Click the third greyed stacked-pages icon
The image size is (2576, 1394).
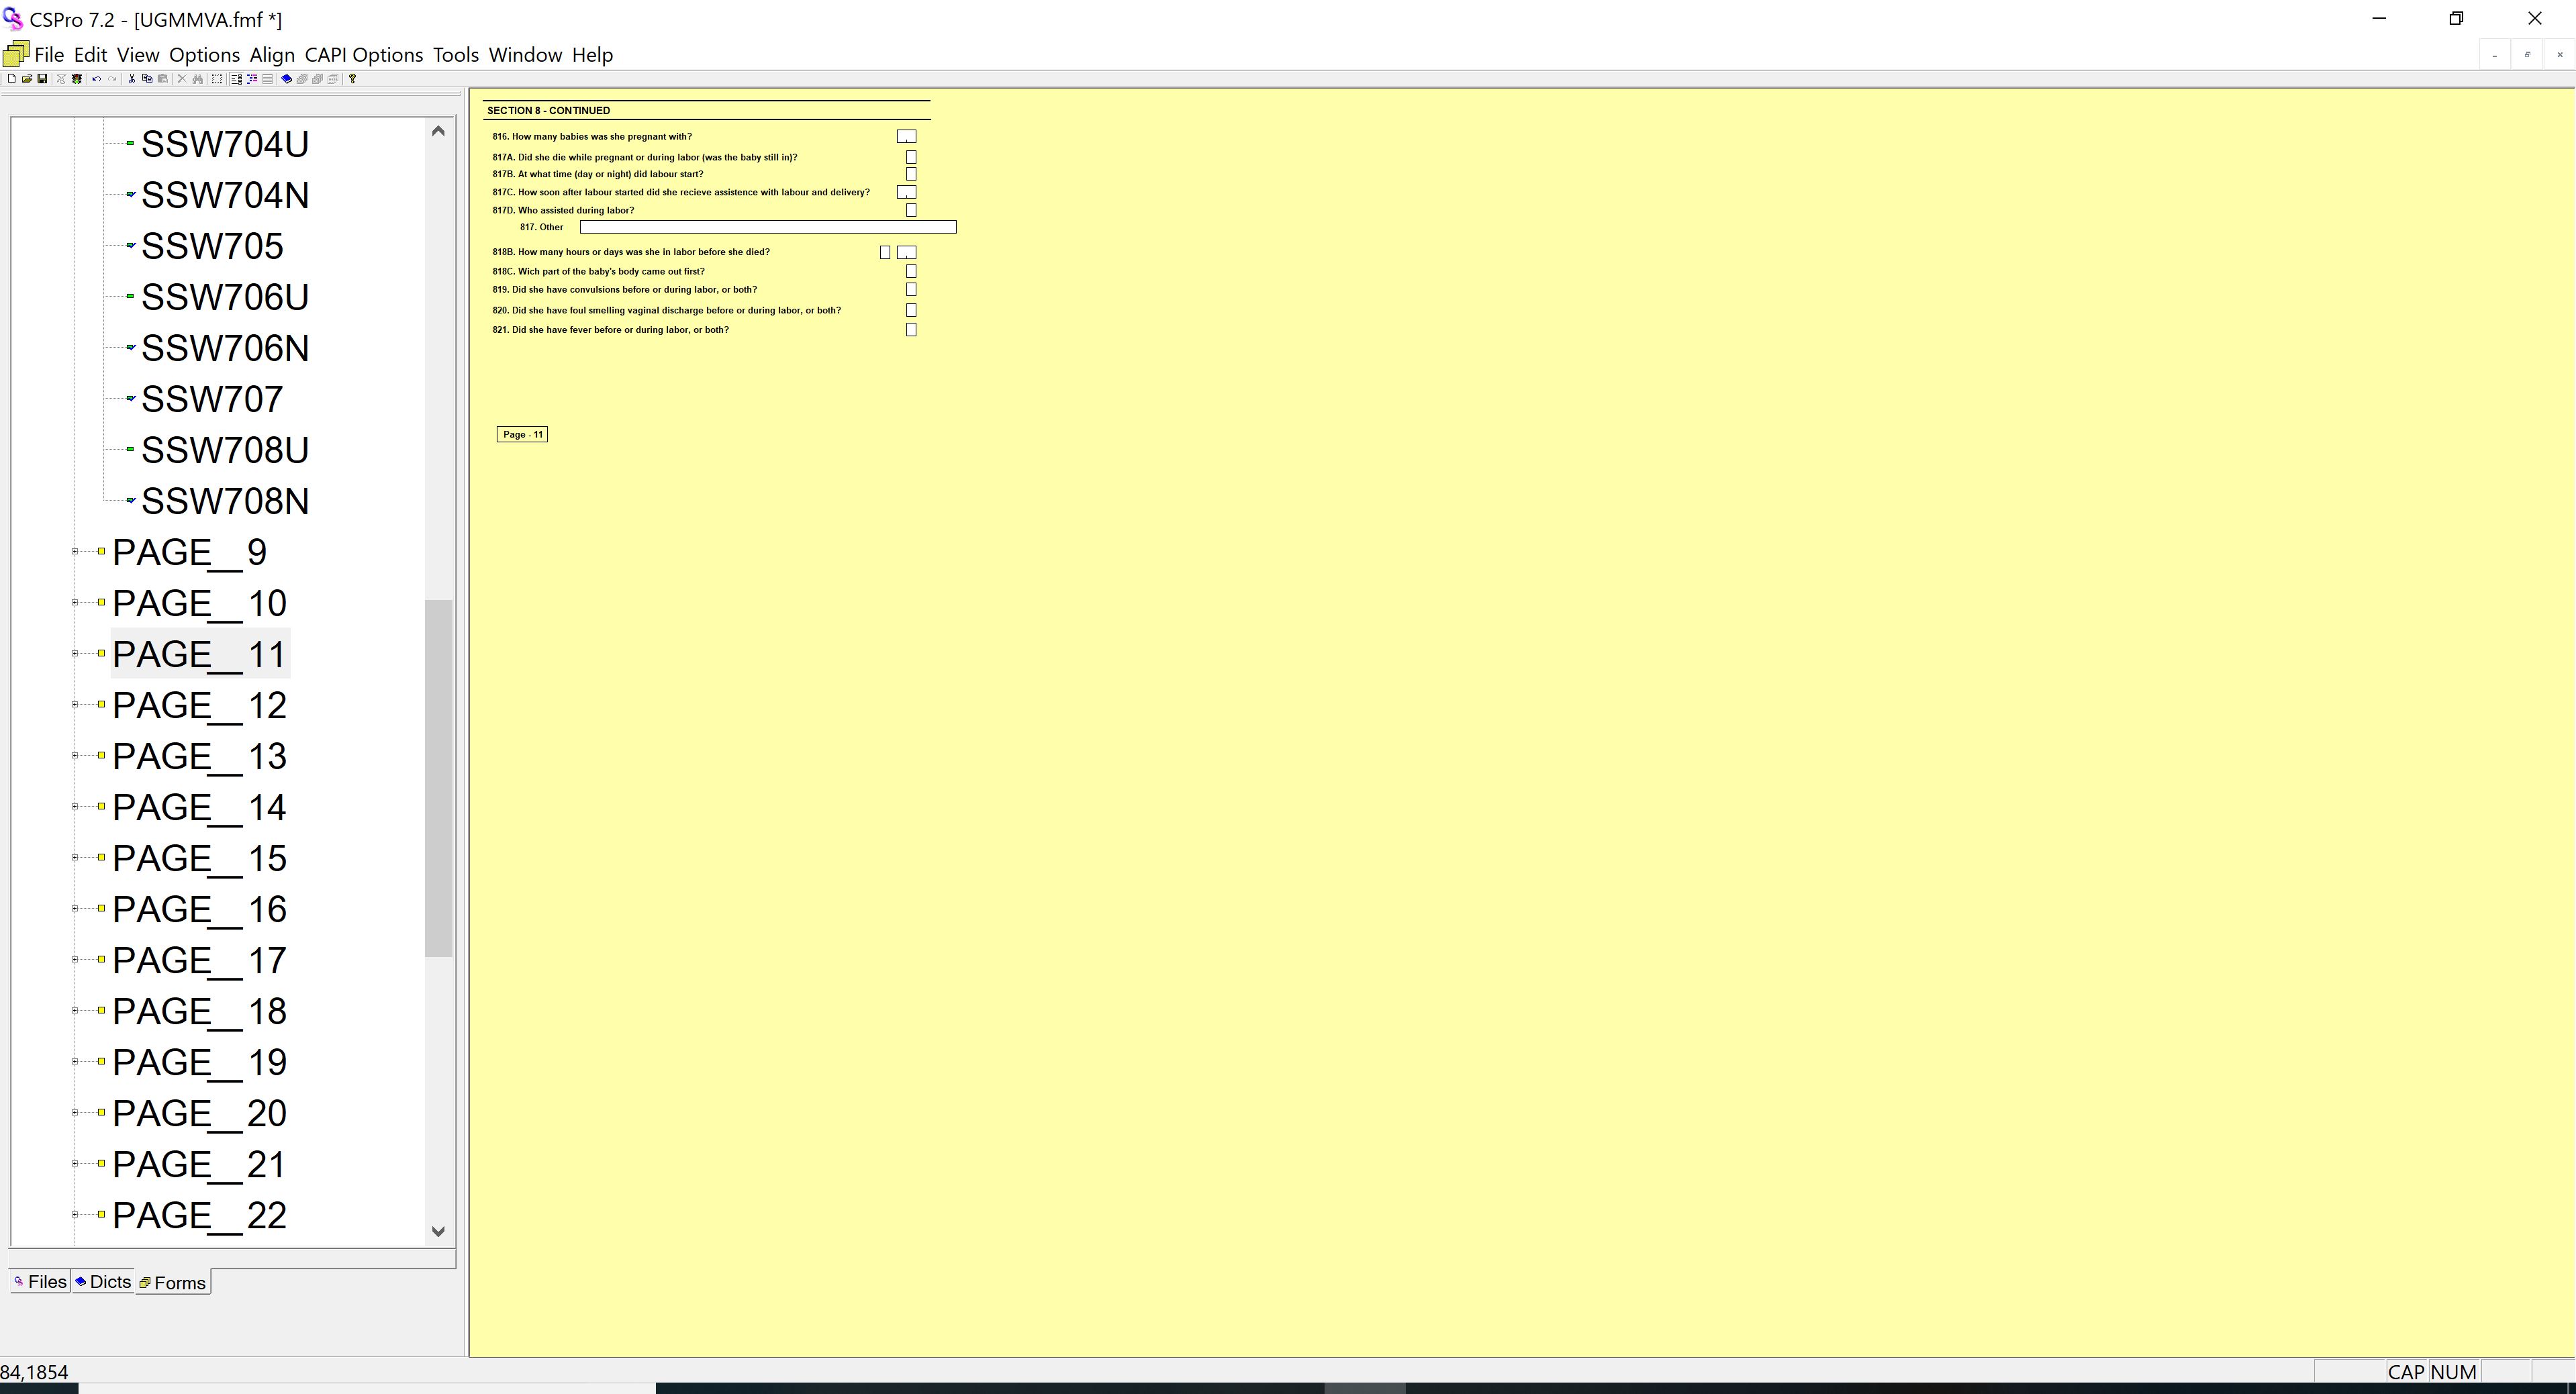[333, 79]
